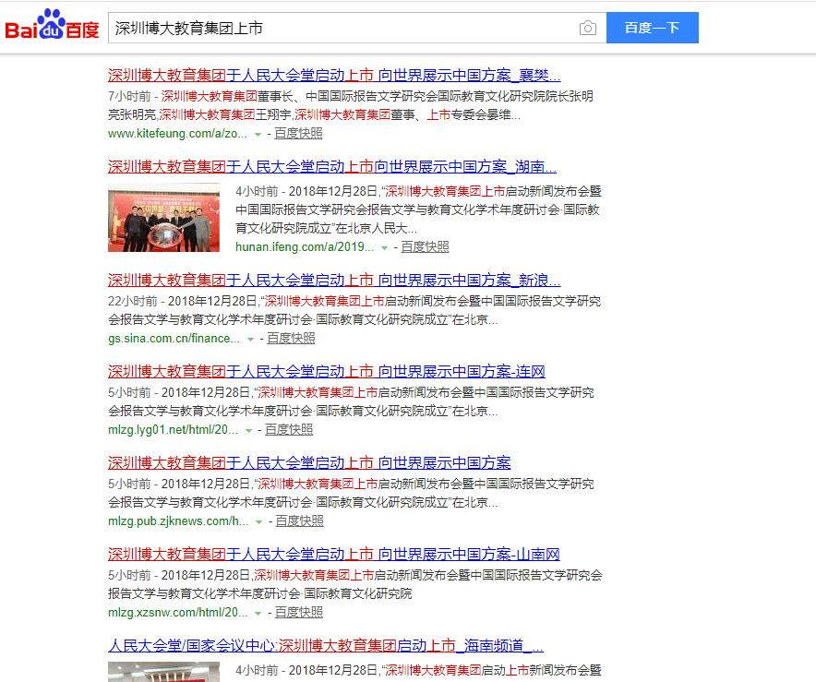
Task: Expand the dropdown arrow beside mlzg.pub.zjknews.com
Action: coord(258,522)
